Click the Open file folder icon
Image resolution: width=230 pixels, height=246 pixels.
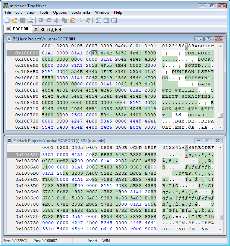click(x=15, y=21)
